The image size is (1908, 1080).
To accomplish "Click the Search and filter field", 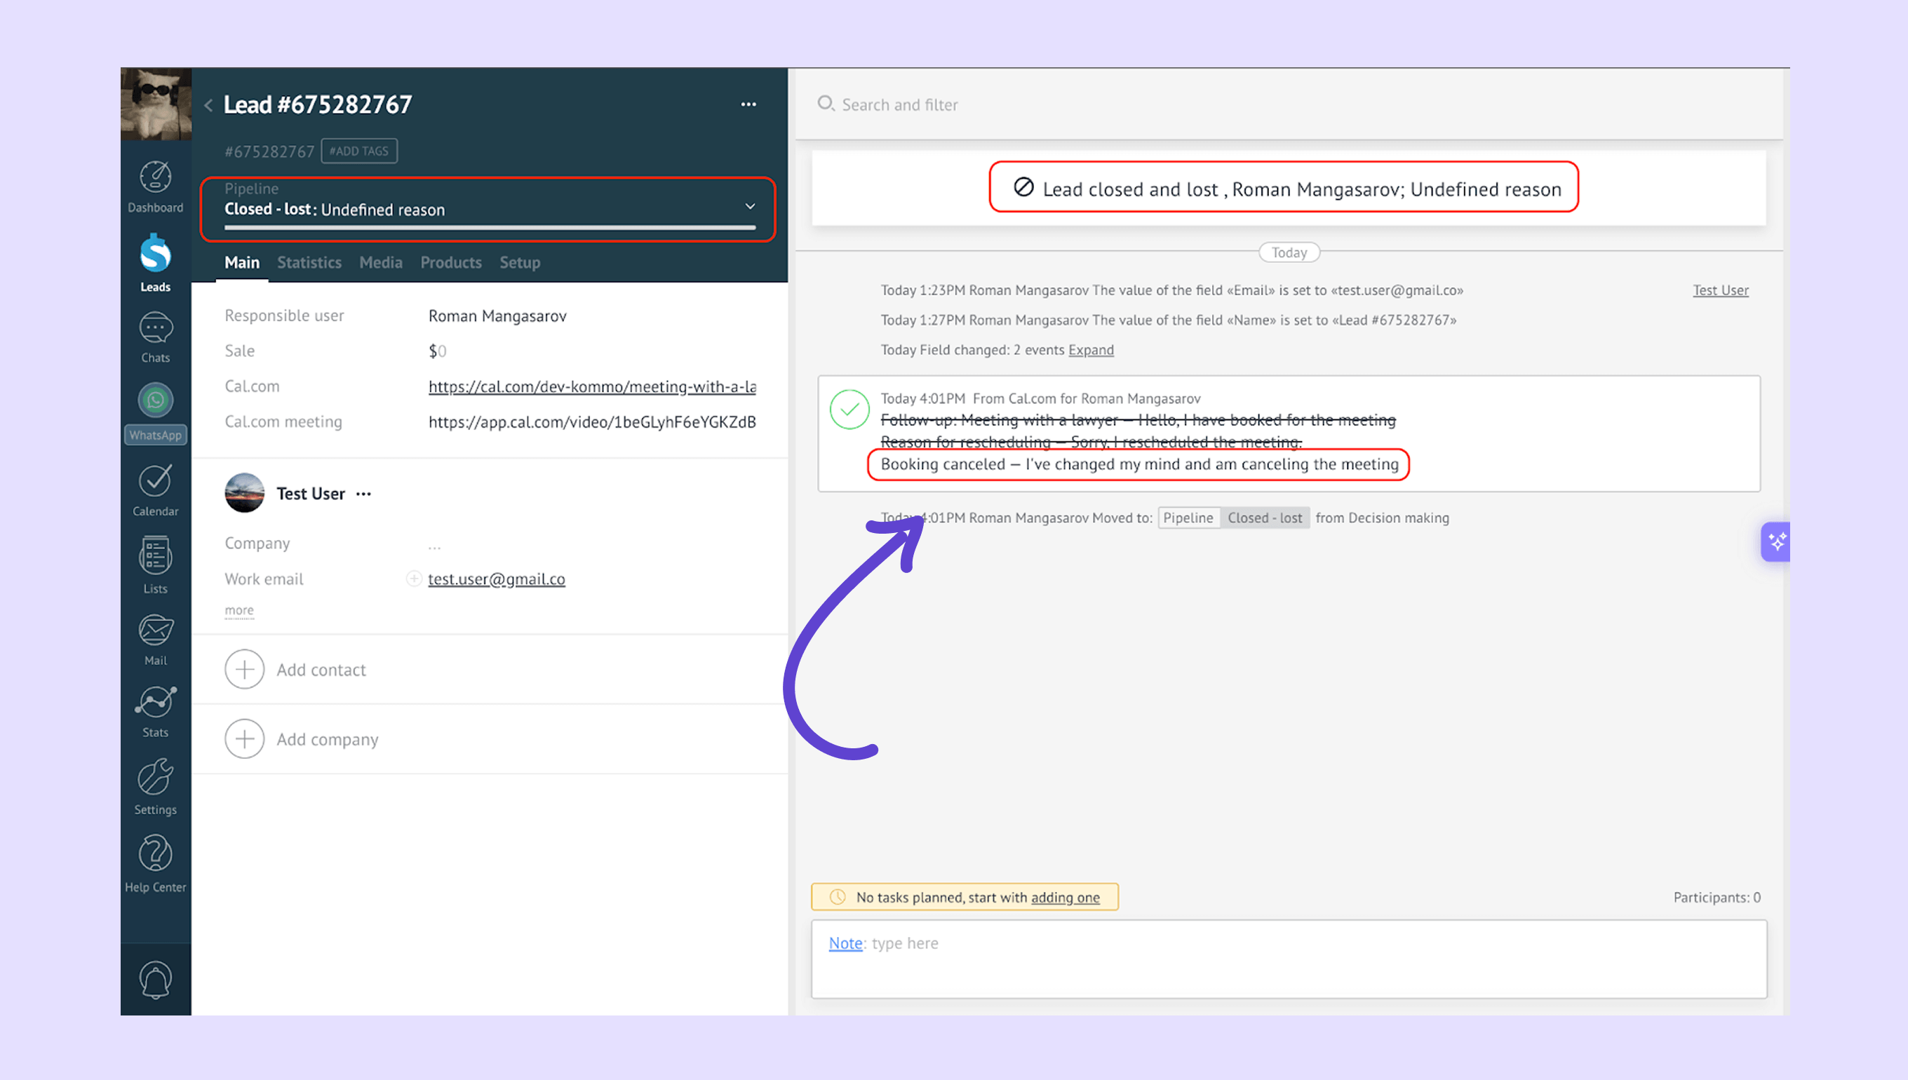I will [899, 104].
